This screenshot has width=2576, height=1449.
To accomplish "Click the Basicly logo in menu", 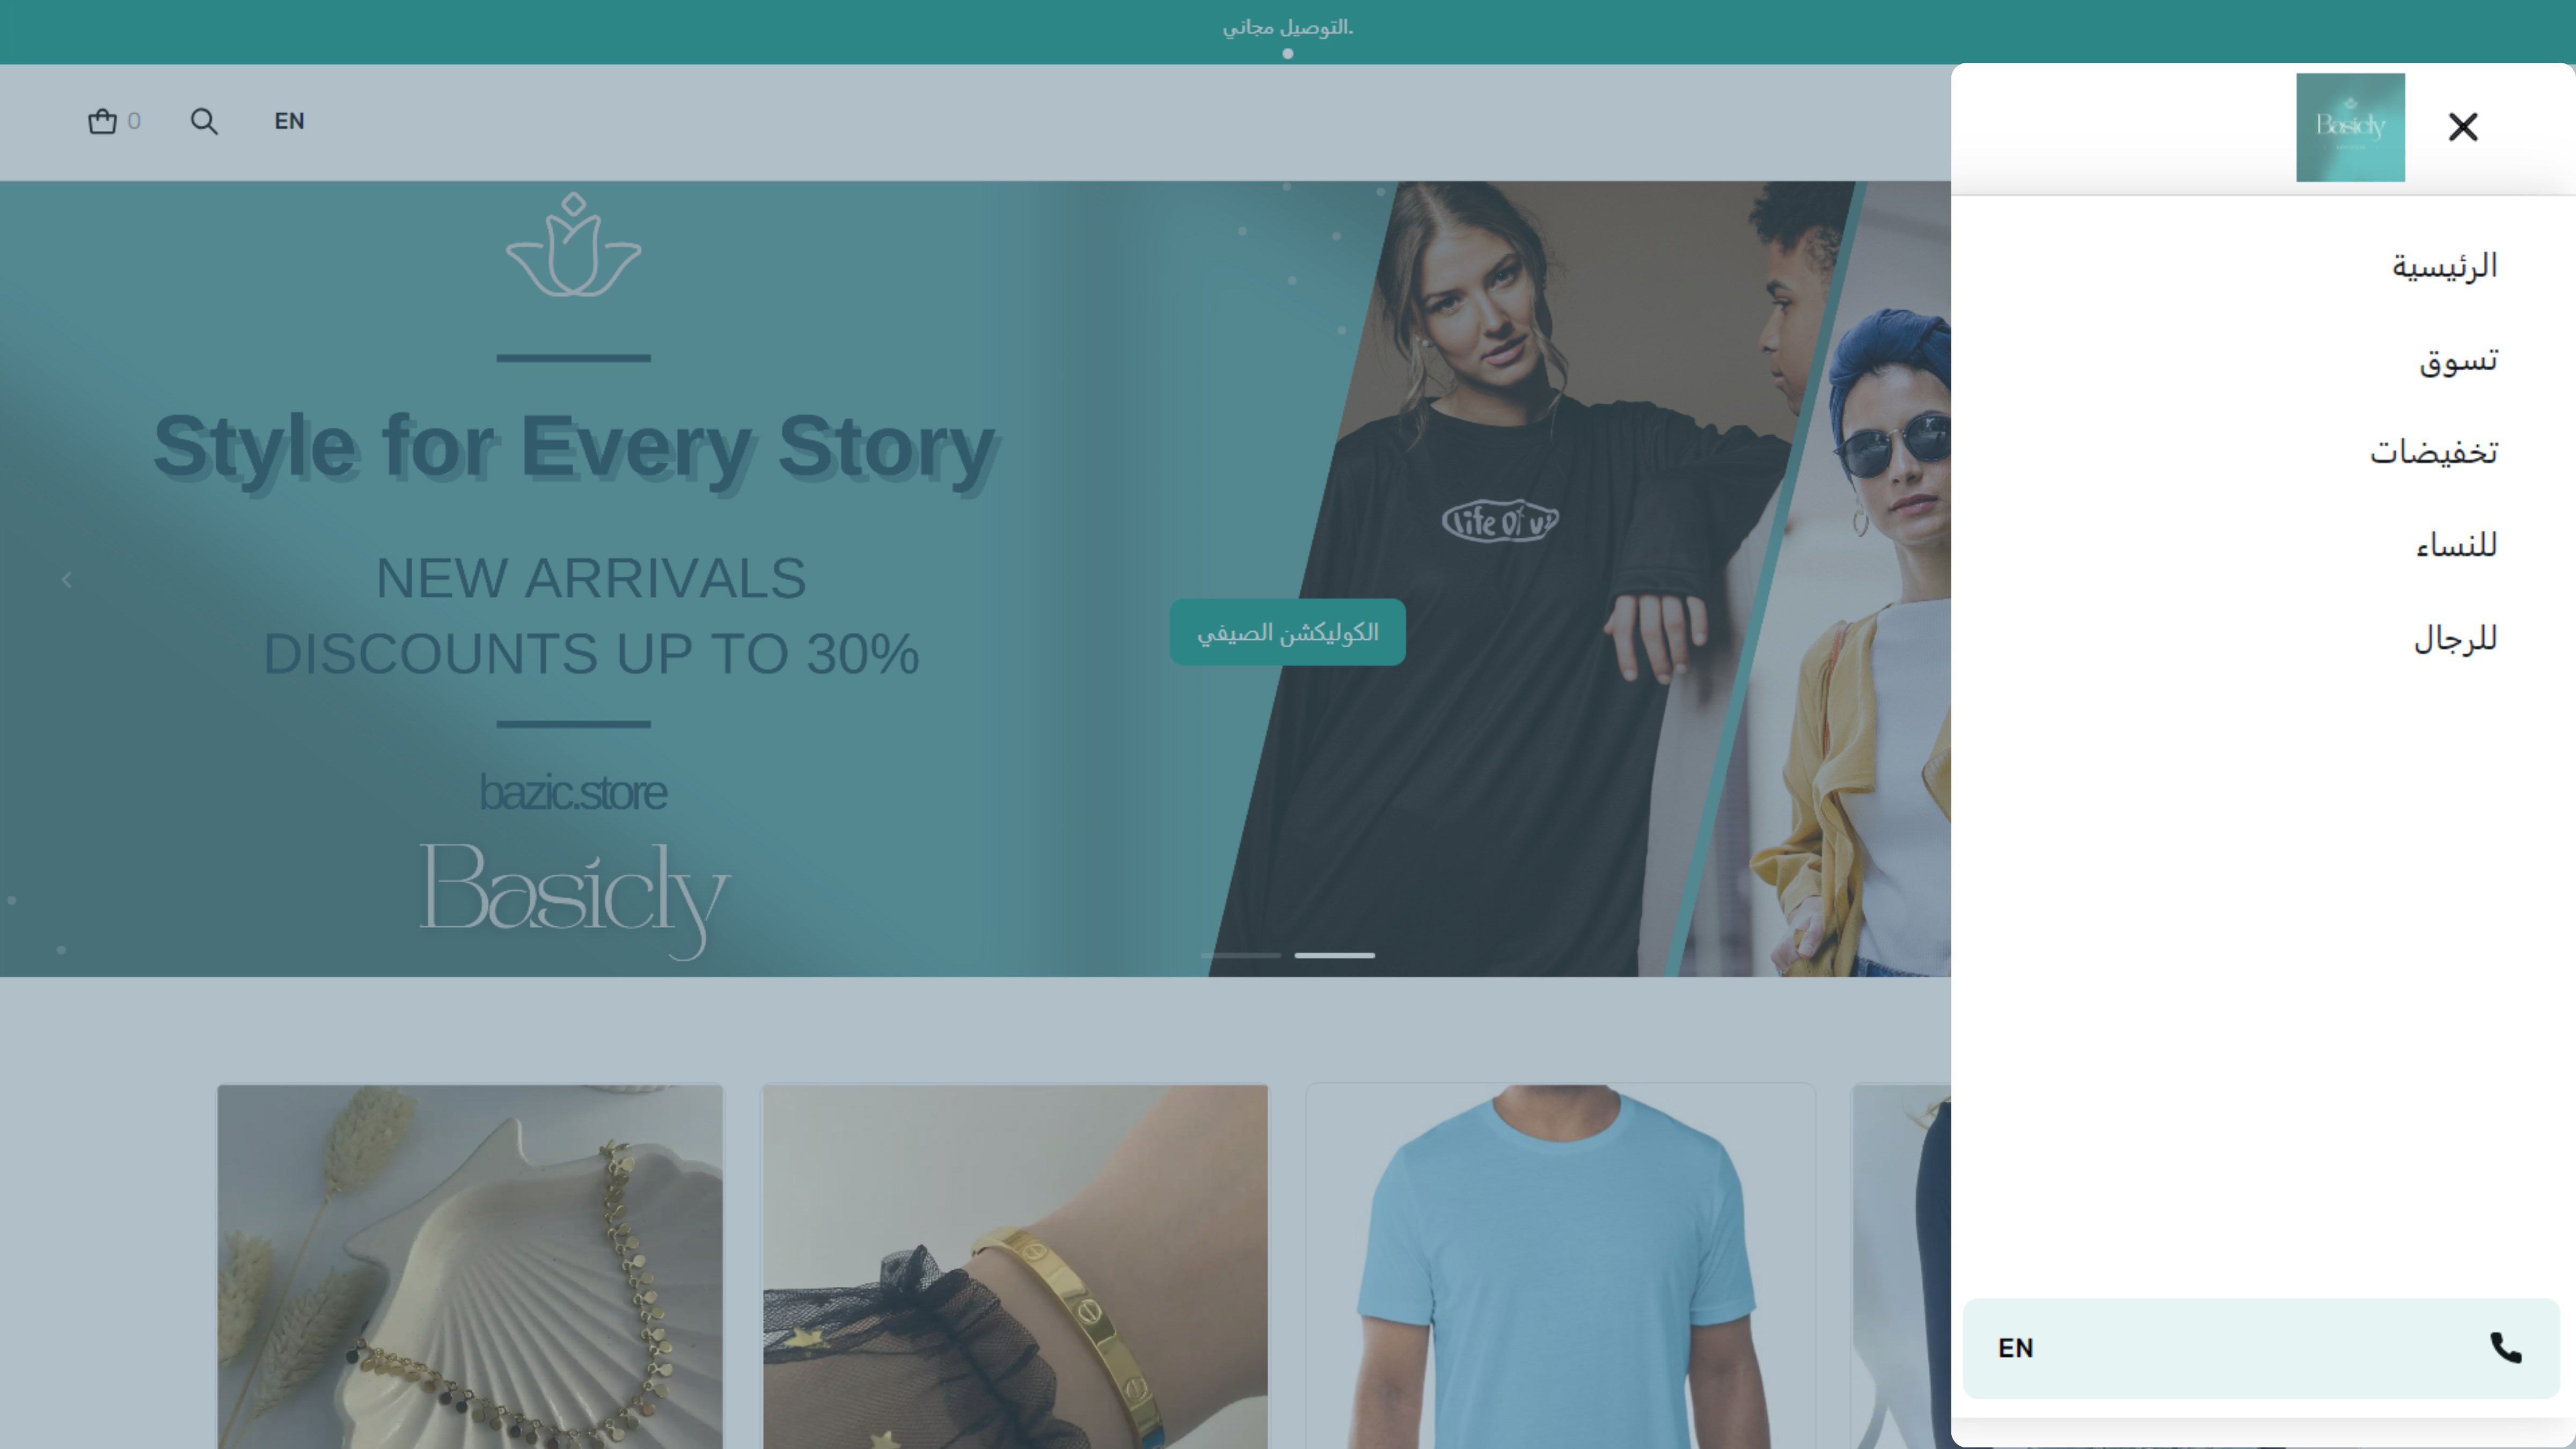I will [2350, 127].
